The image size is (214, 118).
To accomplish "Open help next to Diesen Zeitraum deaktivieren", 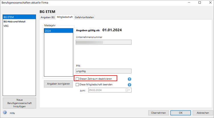I will (x=129, y=79).
